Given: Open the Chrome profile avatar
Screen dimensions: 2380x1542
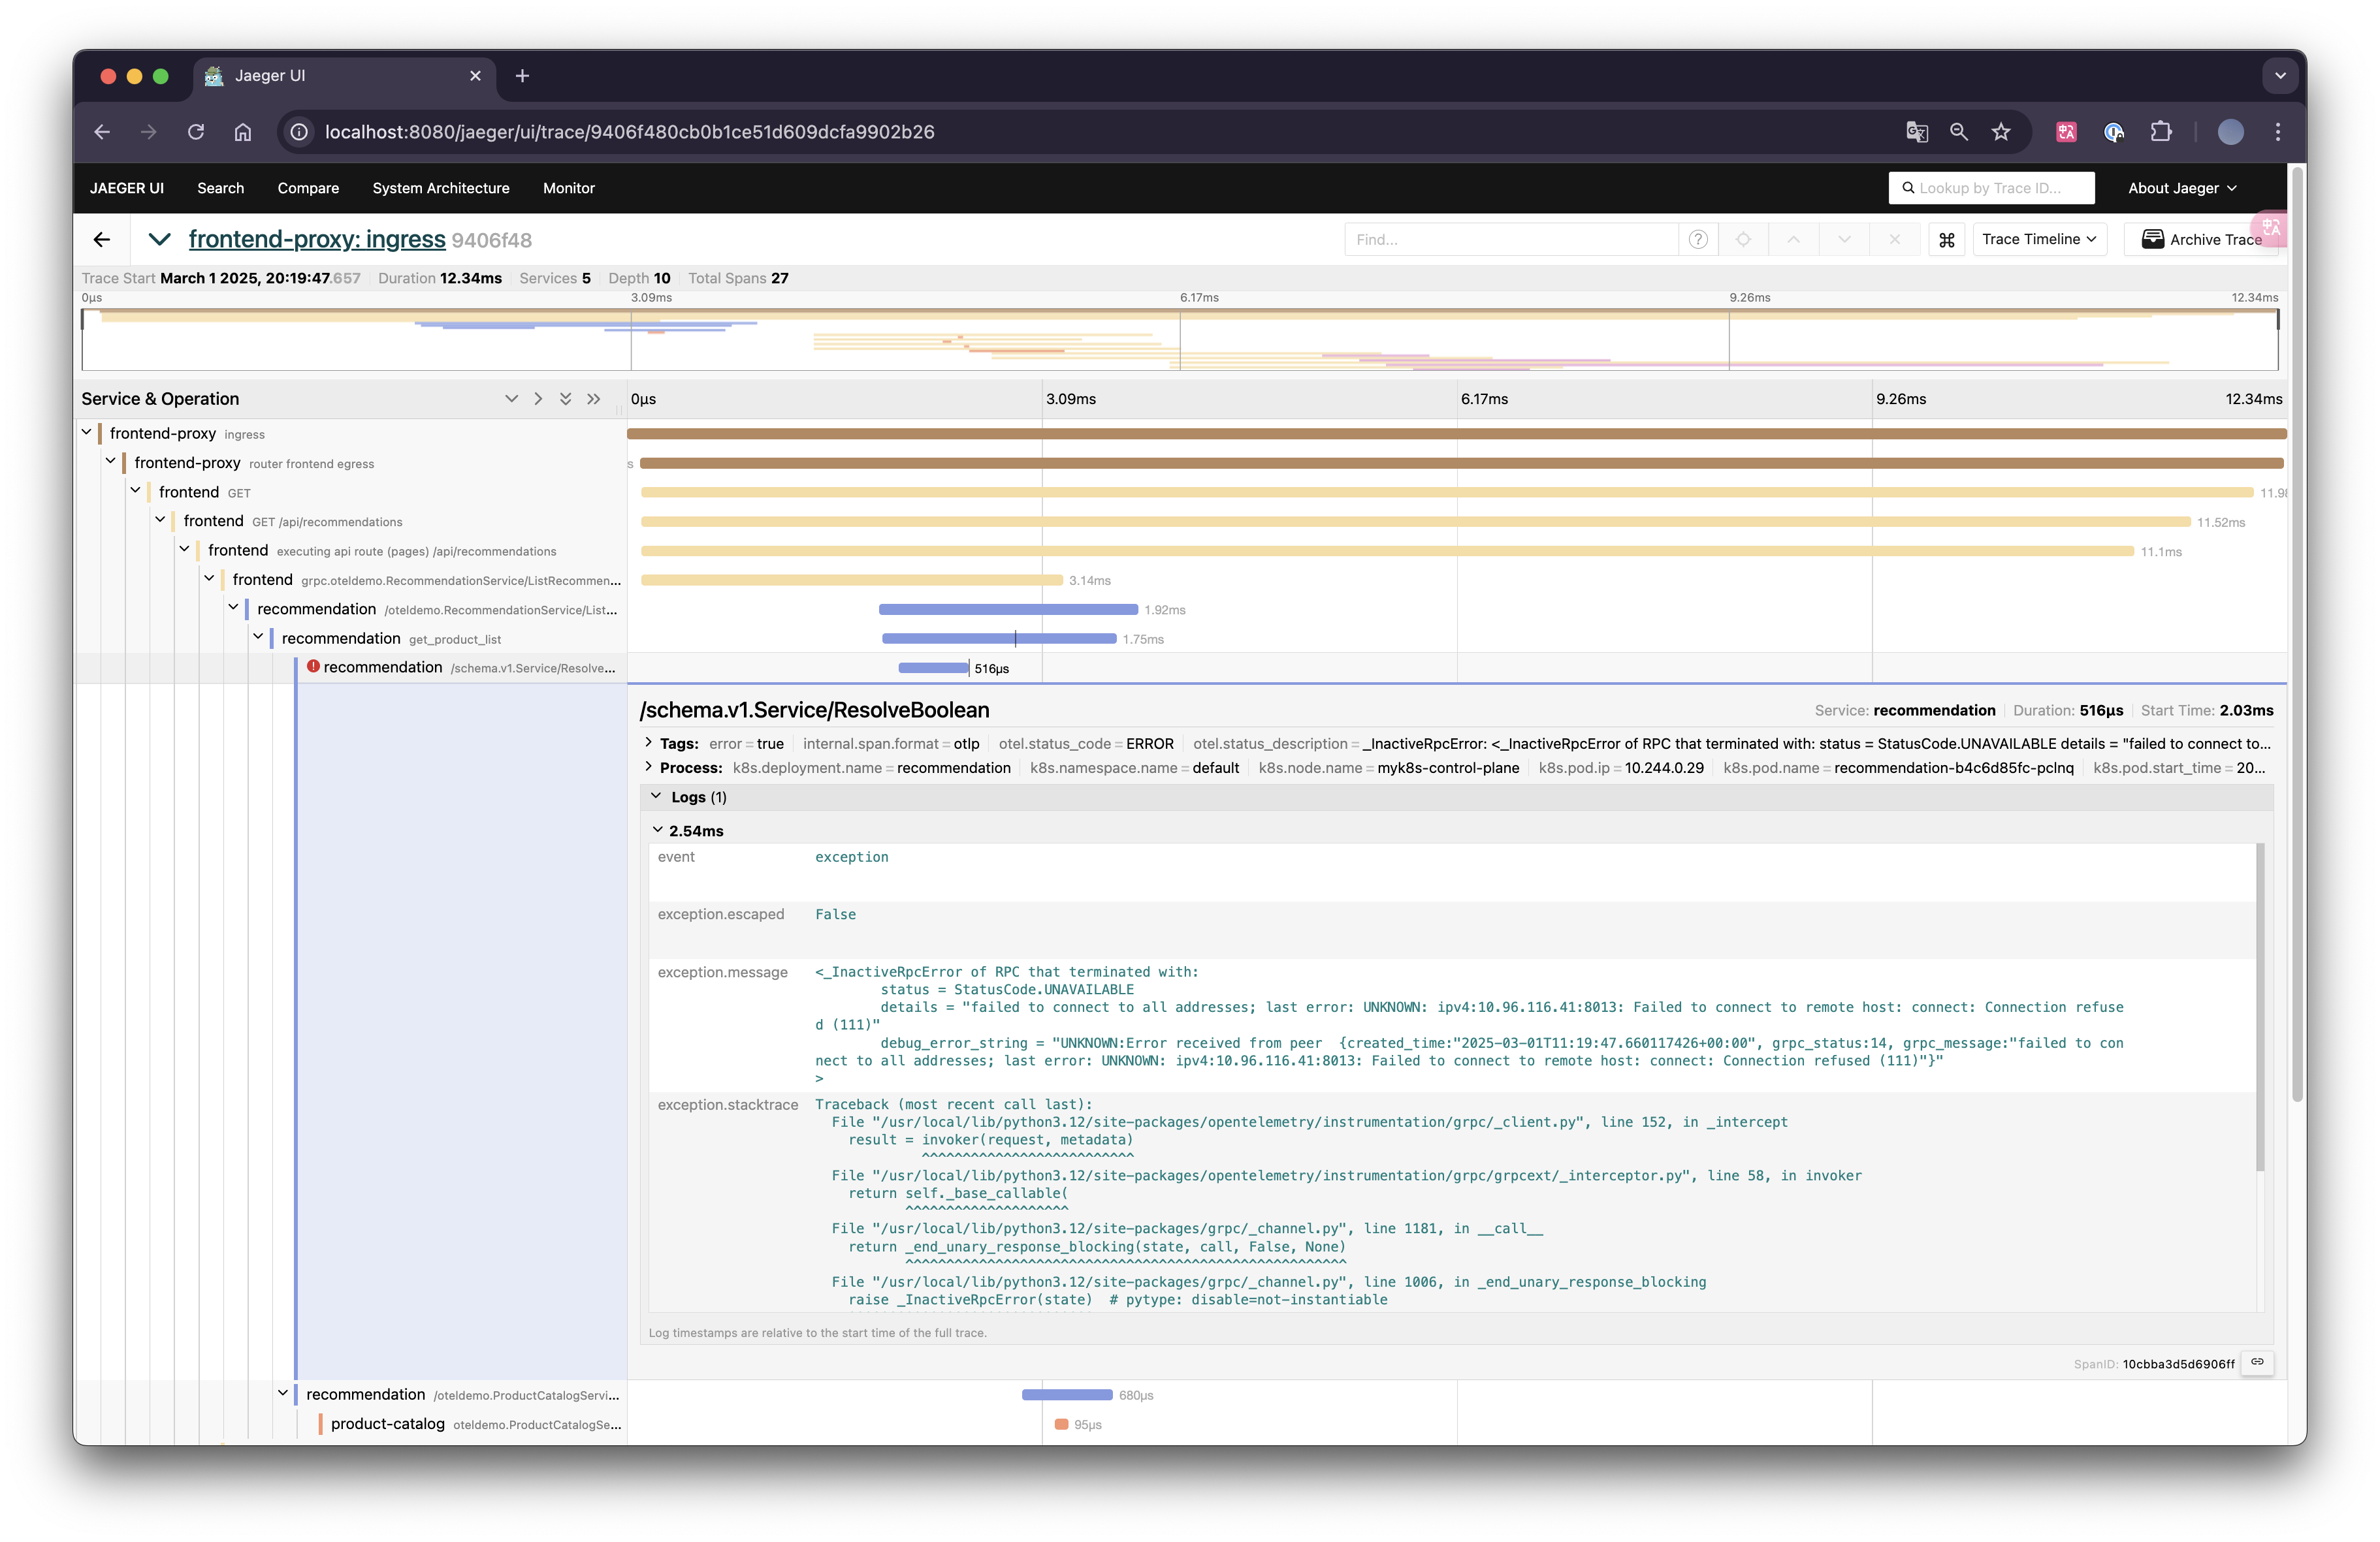Looking at the screenshot, I should tap(2231, 132).
